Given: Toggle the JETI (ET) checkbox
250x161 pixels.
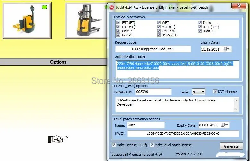Looking at the screenshot, I should [118, 23].
